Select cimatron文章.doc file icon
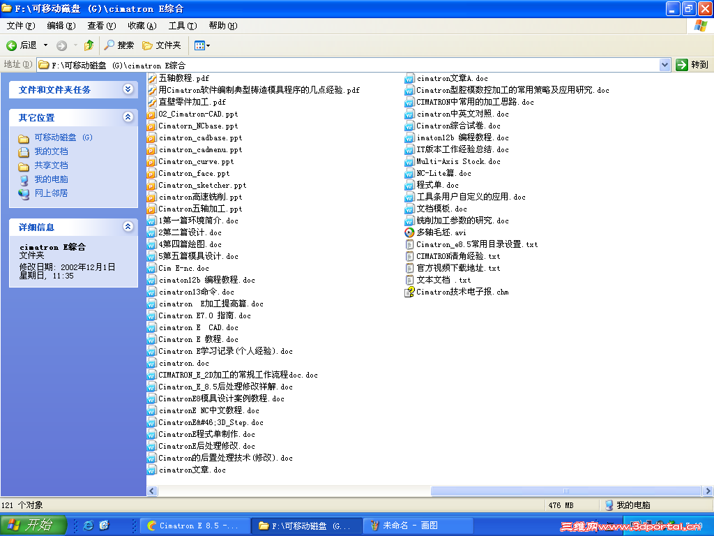The image size is (714, 536). pos(152,470)
